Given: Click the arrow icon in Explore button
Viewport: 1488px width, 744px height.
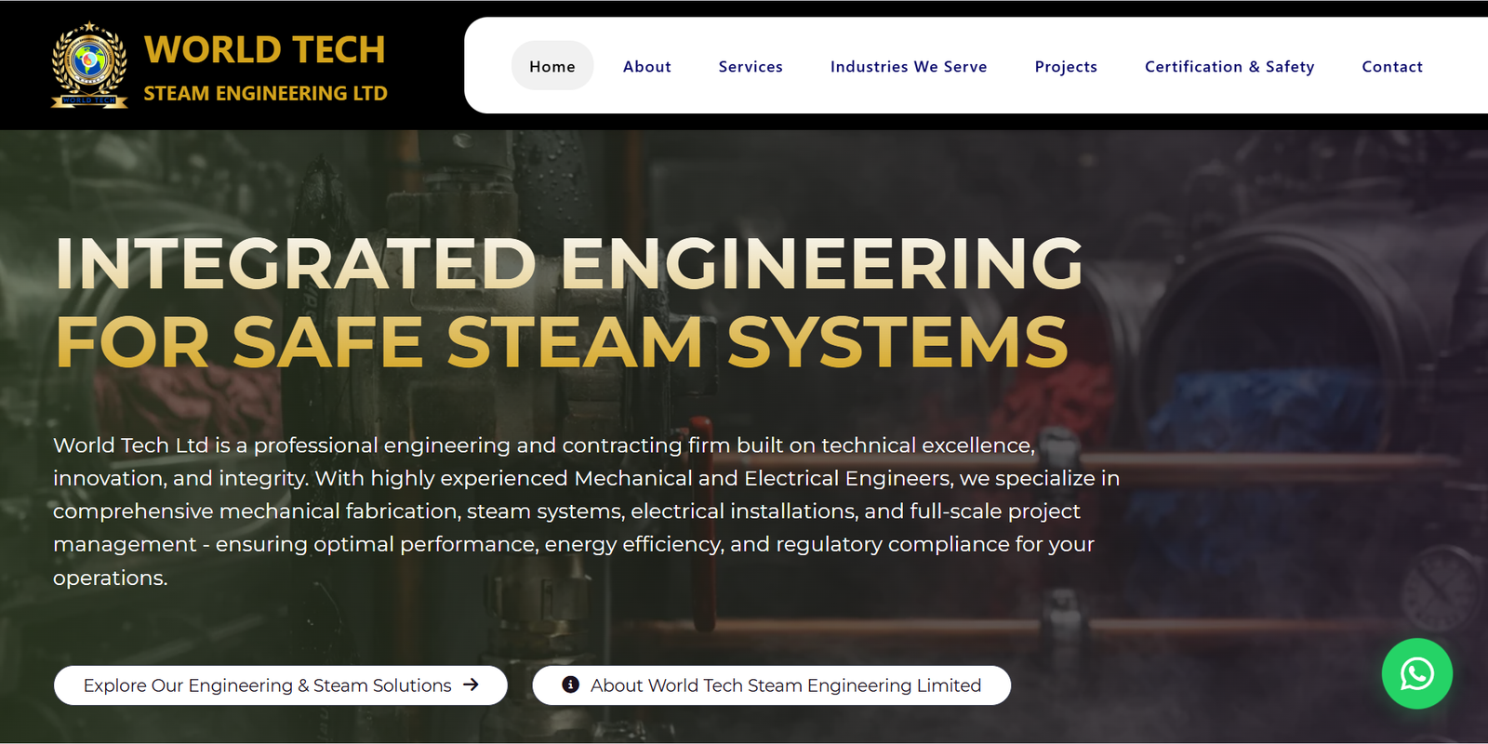Looking at the screenshot, I should [x=472, y=684].
